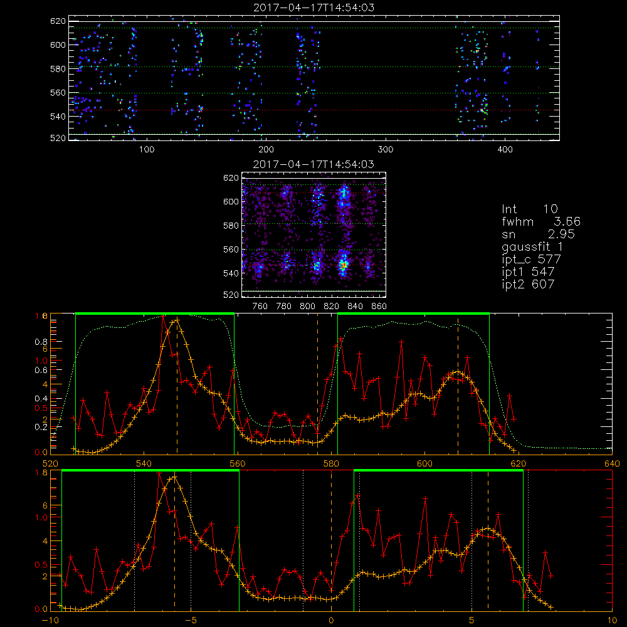Click the left green bar atop the bottom plot
The width and height of the screenshot is (627, 627).
coord(150,471)
